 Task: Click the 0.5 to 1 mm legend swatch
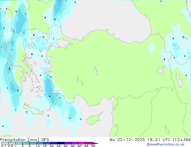[12, 143]
